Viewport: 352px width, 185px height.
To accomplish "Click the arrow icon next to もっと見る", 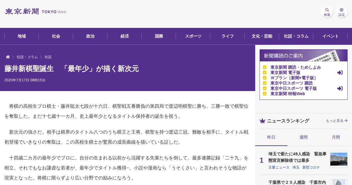I will pos(346,121).
